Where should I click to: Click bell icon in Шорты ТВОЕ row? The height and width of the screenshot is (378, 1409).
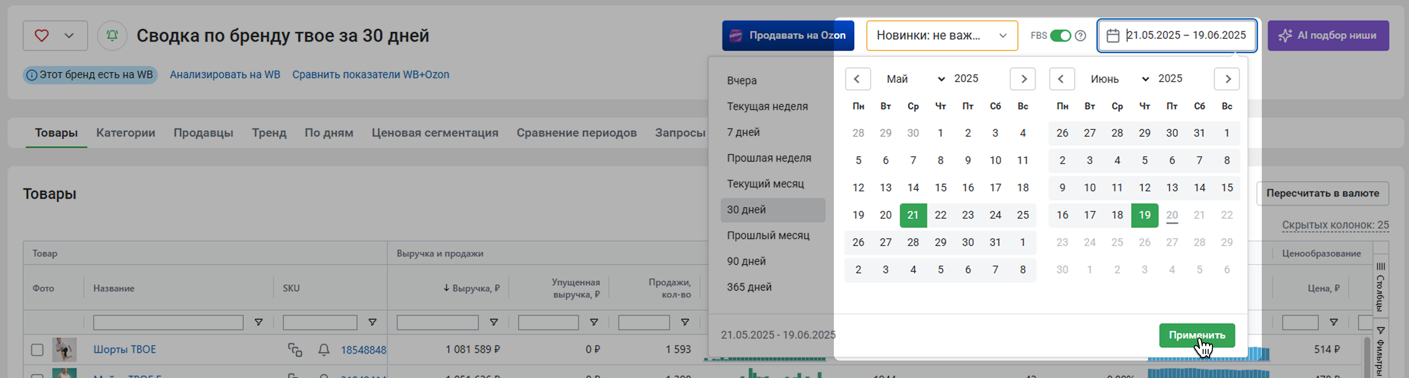pos(324,350)
